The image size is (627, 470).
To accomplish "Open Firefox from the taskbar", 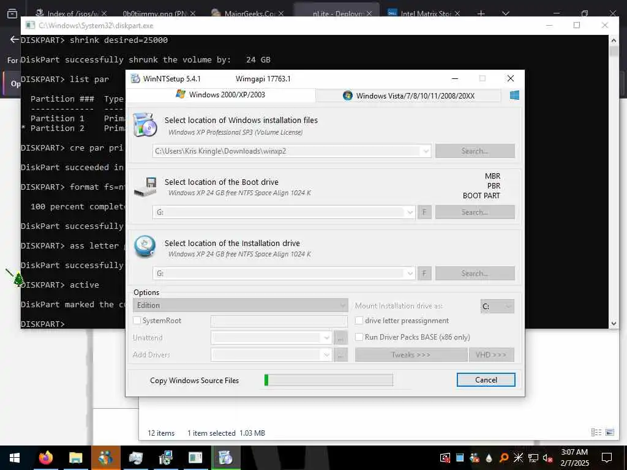I will [45, 458].
